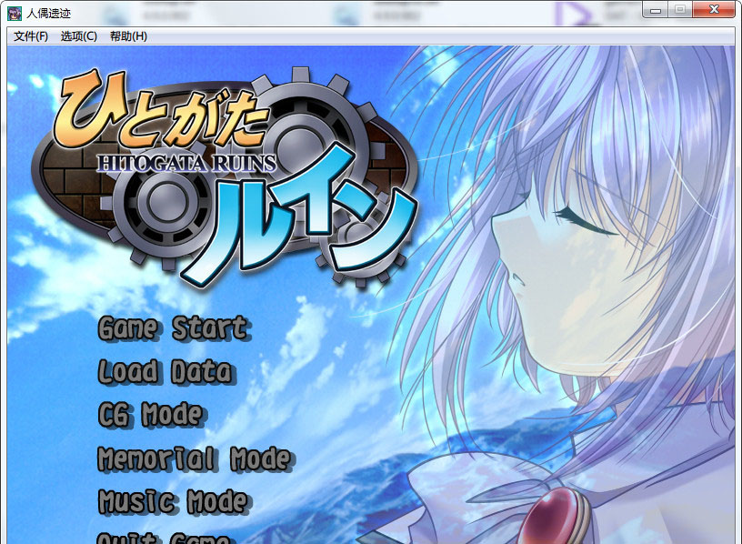Open the 选项(C) menu
742x544 pixels.
coord(78,36)
